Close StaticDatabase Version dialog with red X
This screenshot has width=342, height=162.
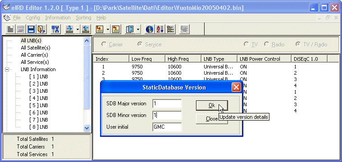236,87
